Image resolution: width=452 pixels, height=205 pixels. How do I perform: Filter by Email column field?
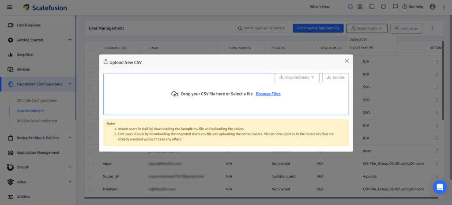tap(183, 48)
